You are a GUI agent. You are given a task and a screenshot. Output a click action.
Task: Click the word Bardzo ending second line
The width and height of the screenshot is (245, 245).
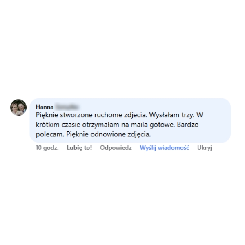188,125
